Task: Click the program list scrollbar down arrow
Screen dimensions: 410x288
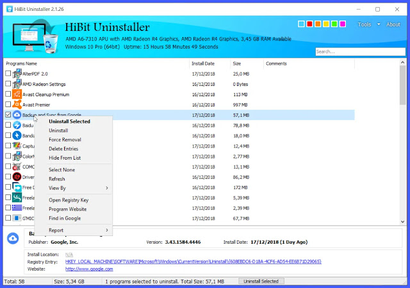Action: (x=403, y=221)
